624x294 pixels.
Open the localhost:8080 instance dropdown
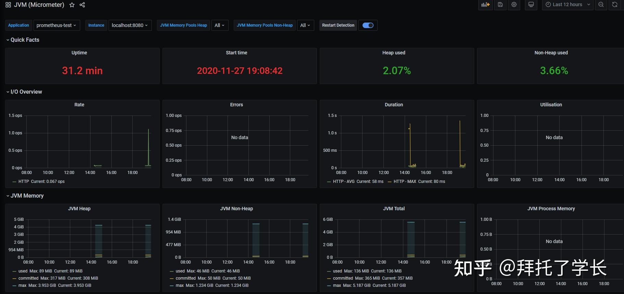click(x=130, y=25)
